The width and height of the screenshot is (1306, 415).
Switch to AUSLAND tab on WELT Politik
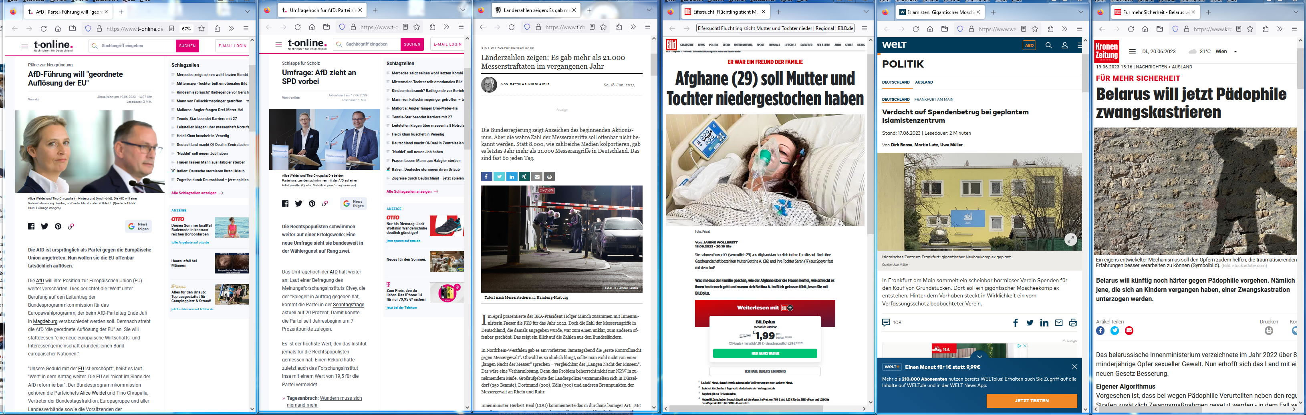tap(924, 82)
